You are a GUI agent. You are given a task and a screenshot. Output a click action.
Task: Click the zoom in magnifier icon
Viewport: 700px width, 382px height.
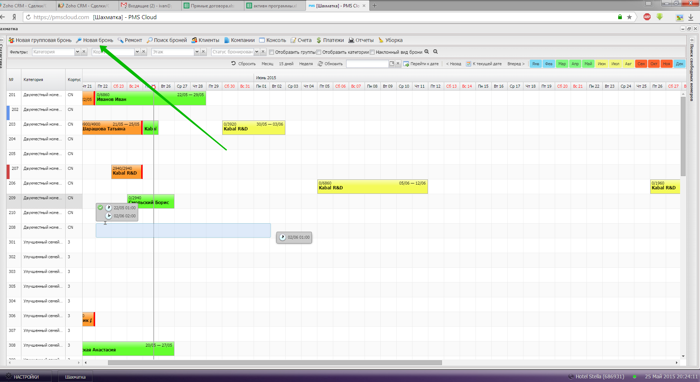[x=427, y=52]
